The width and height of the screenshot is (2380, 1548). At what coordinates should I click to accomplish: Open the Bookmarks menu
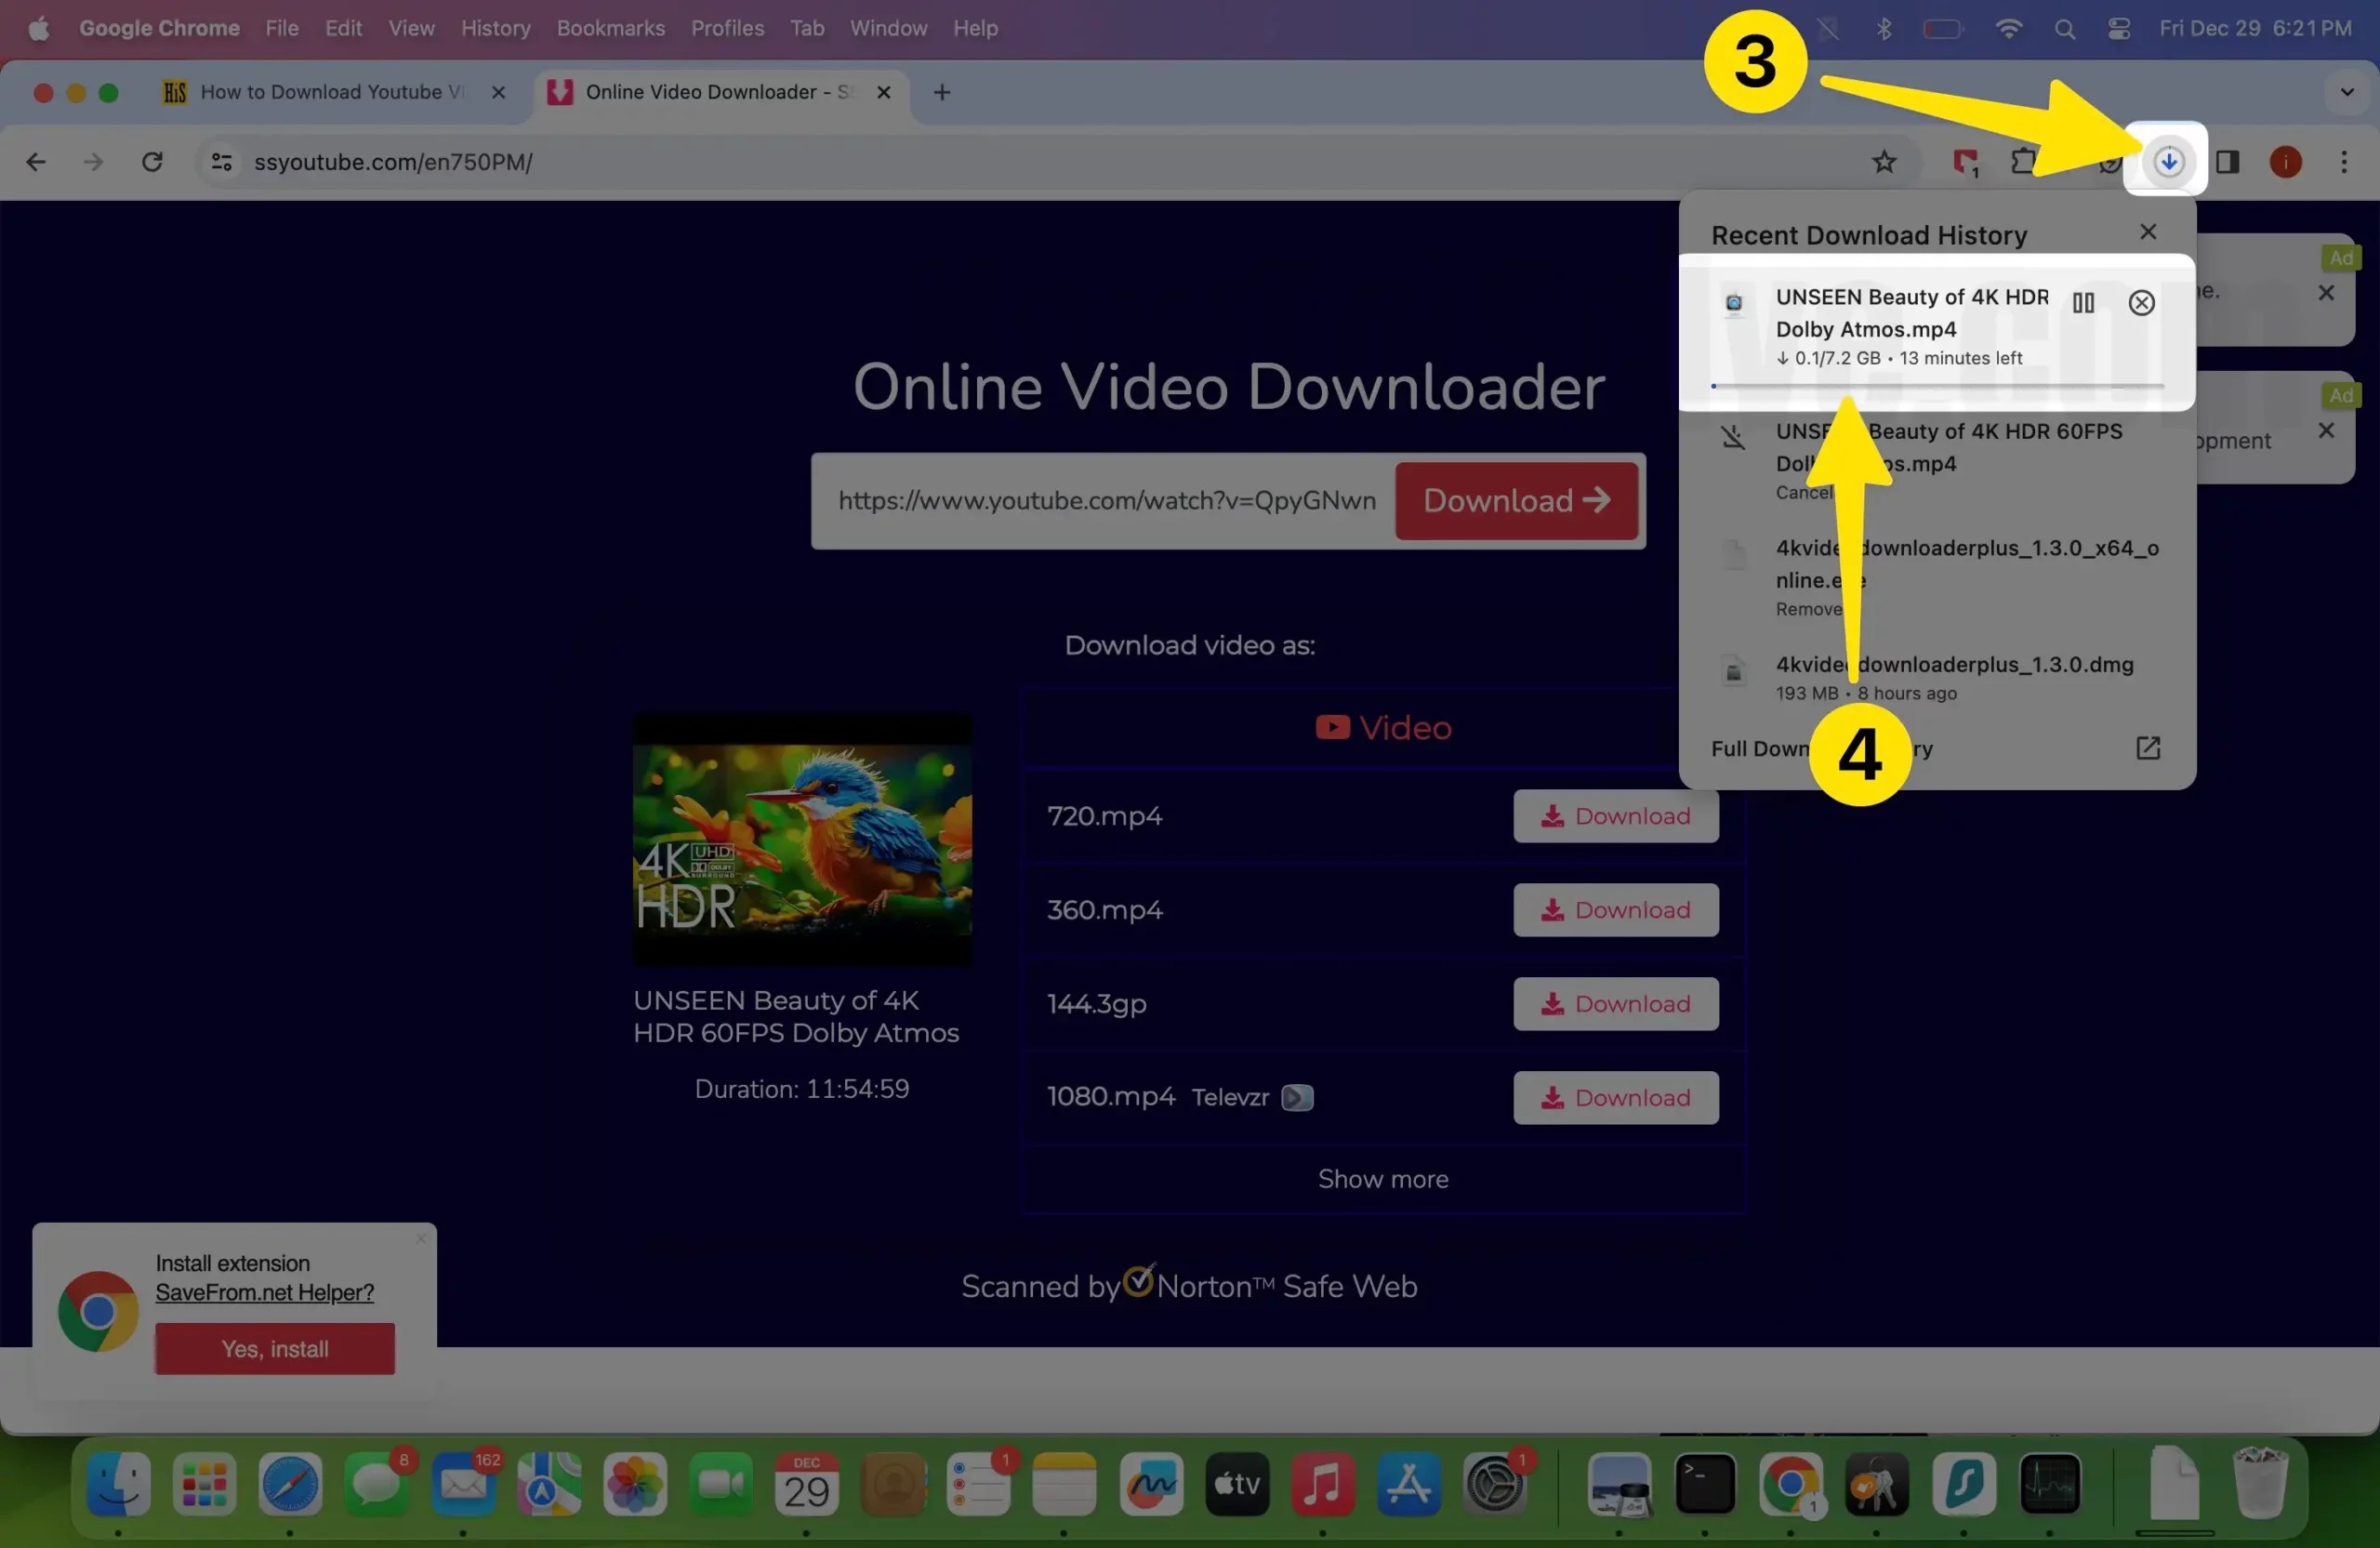tap(610, 28)
